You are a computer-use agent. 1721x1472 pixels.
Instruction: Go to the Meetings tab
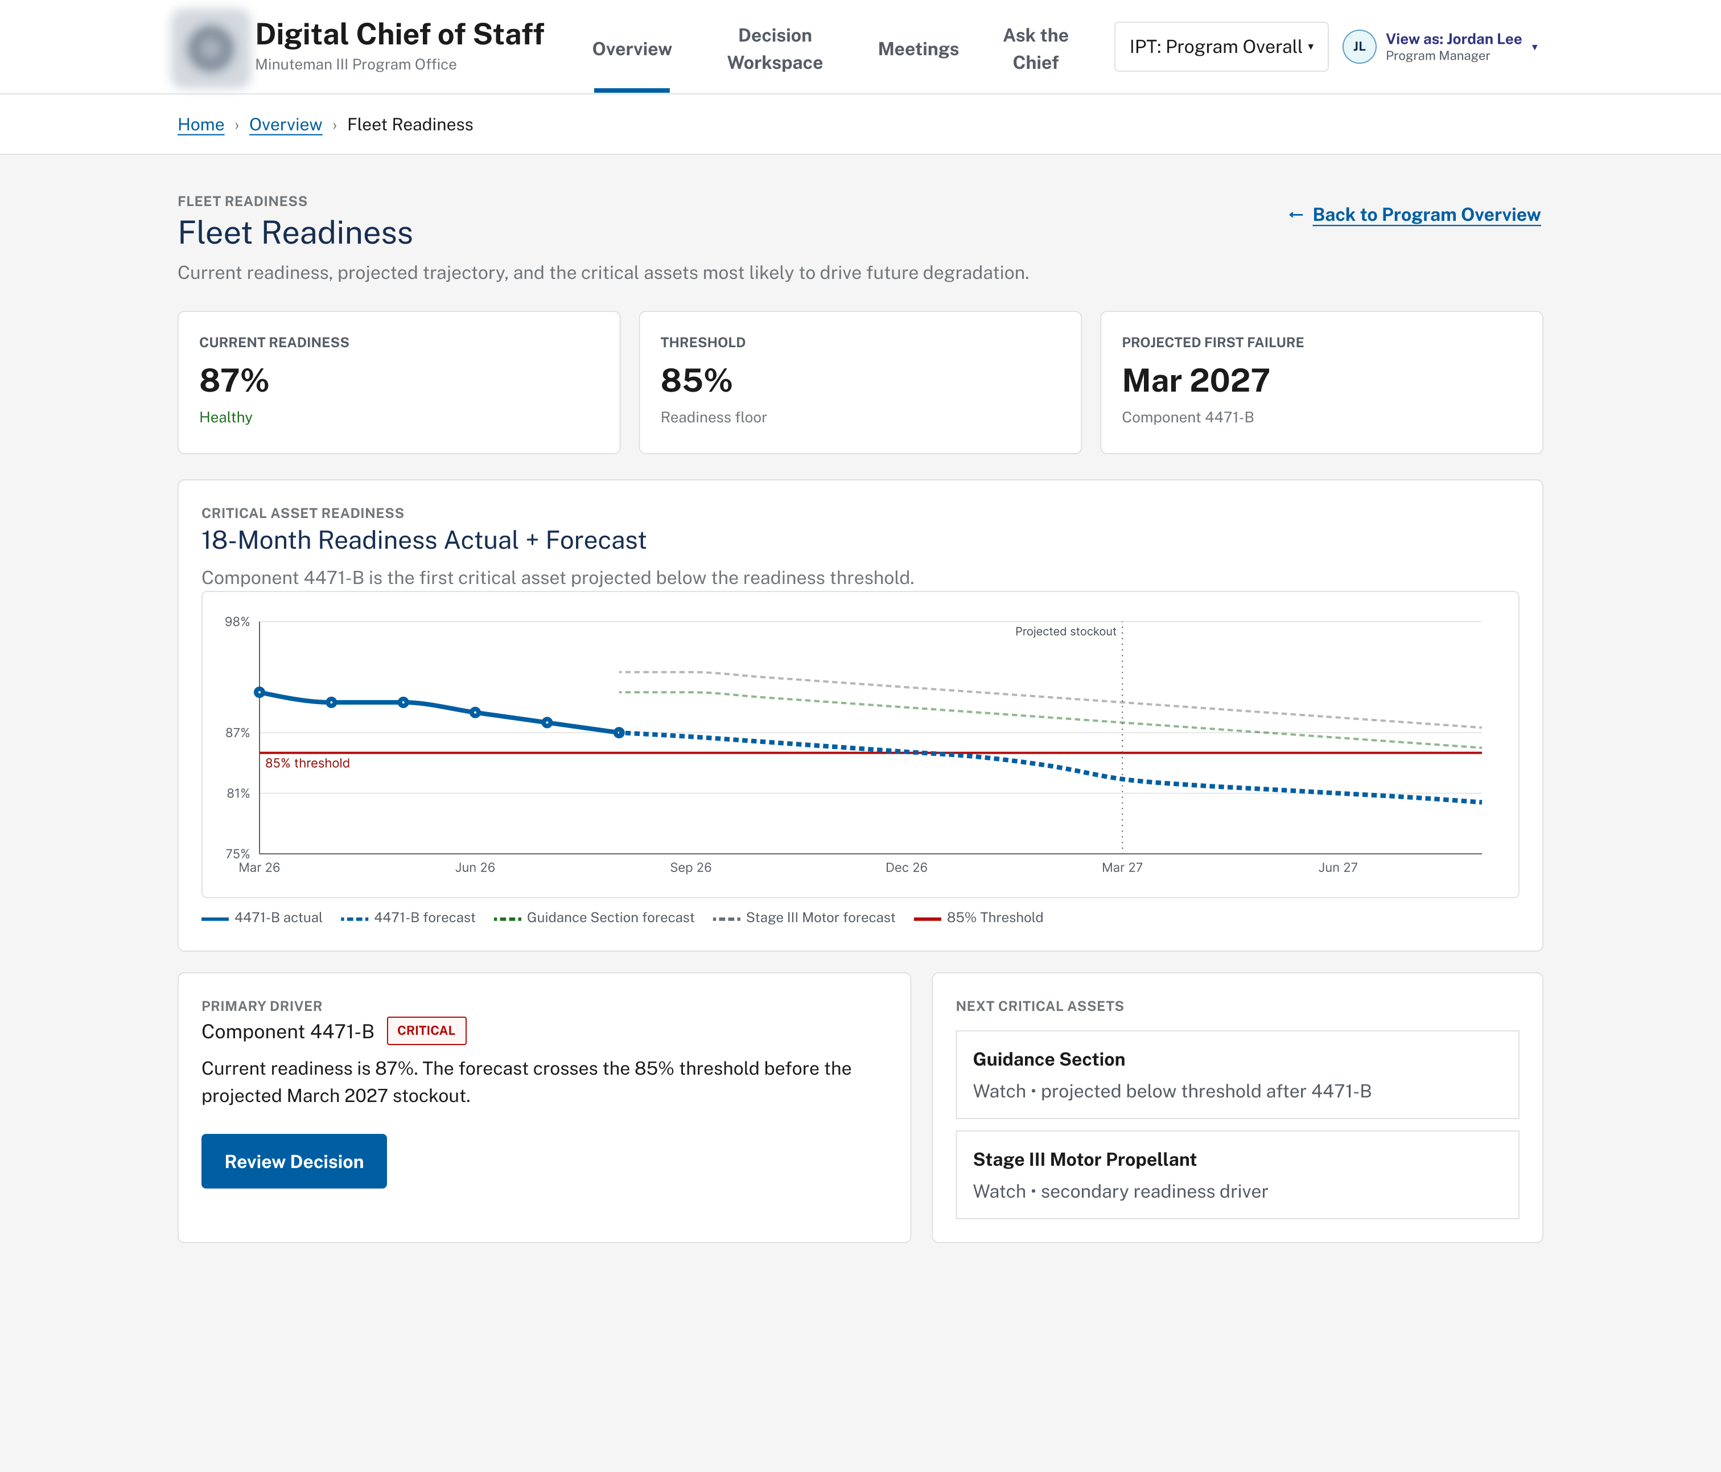tap(918, 49)
